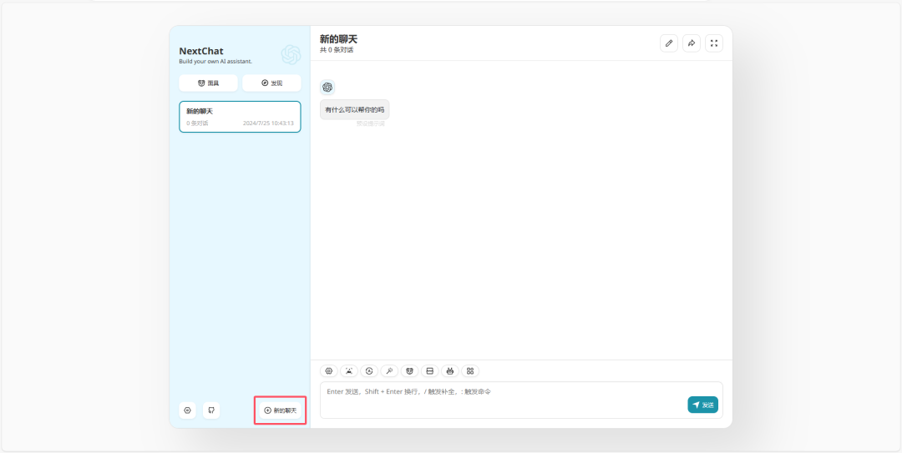Click 'Build your own AI assistant.' text
Screen dimensions: 902x453
215,61
